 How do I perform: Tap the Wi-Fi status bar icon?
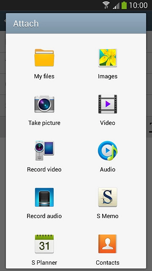click(x=106, y=5)
